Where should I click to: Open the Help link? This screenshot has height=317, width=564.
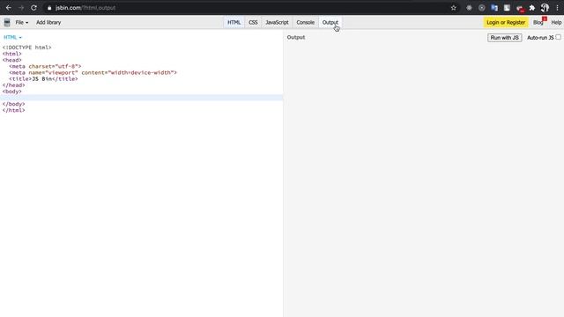(556, 22)
